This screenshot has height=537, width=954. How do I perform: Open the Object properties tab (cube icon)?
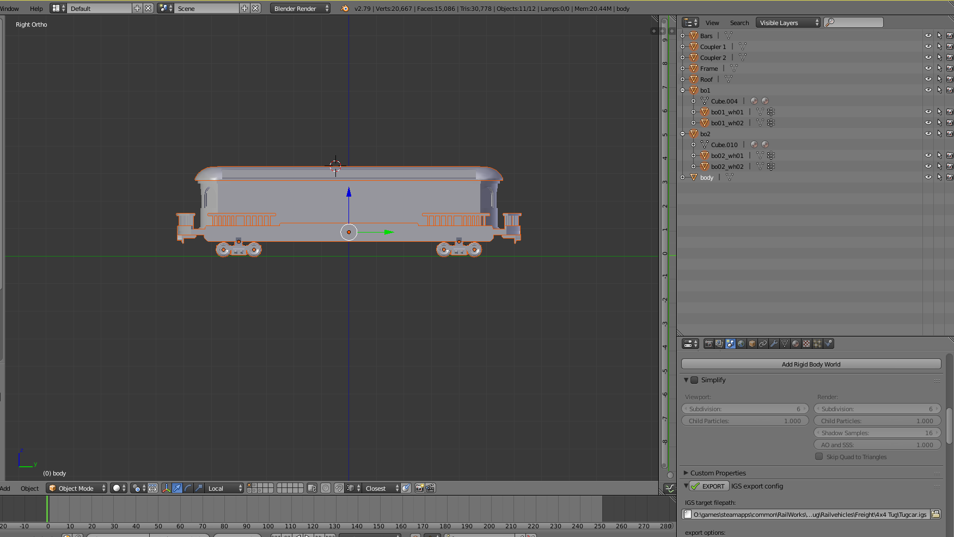tap(752, 344)
